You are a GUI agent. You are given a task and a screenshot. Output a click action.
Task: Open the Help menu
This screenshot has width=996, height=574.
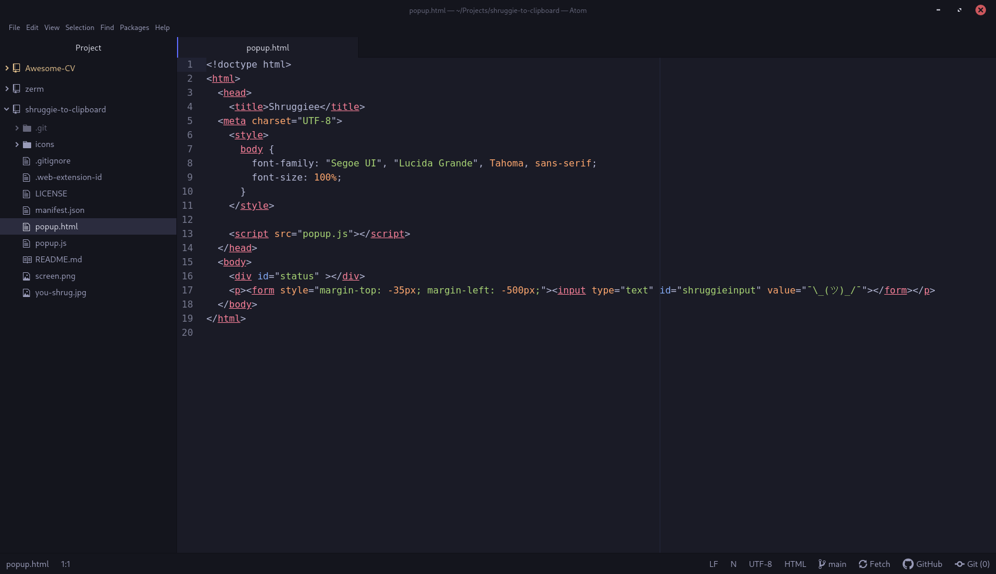pos(162,28)
